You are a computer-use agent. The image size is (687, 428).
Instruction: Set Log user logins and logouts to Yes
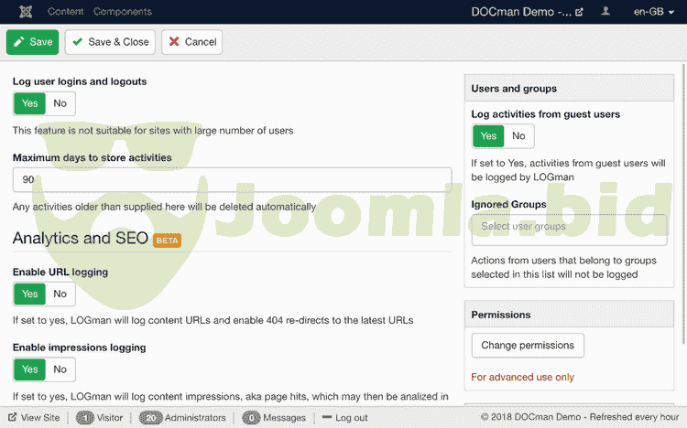tap(29, 103)
